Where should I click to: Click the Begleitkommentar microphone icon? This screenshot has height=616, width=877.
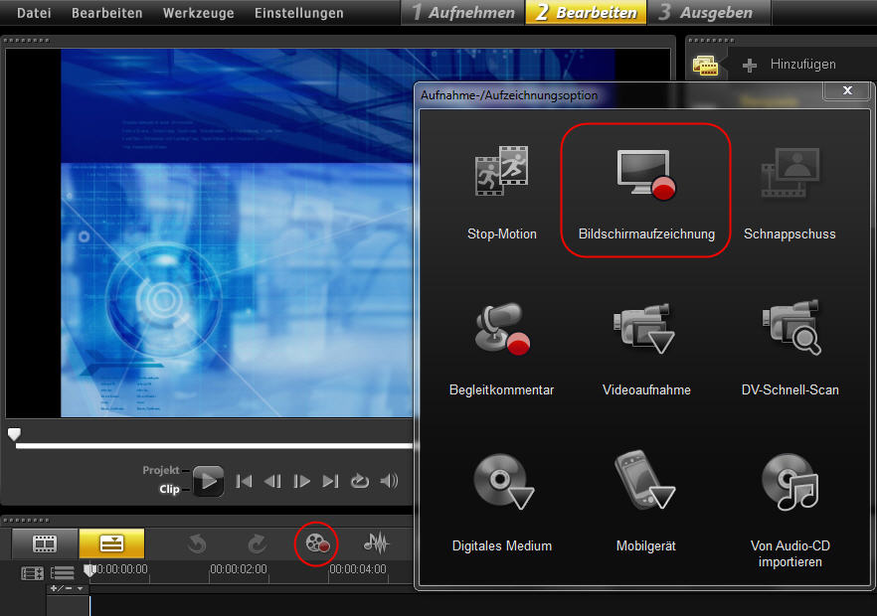(x=501, y=329)
